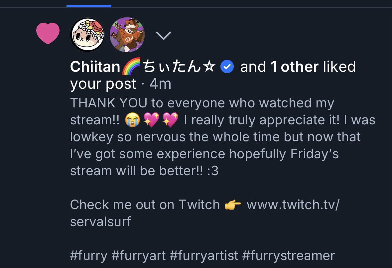The image size is (392, 268).
Task: Click the first sparkling heart emoji
Action: click(151, 120)
